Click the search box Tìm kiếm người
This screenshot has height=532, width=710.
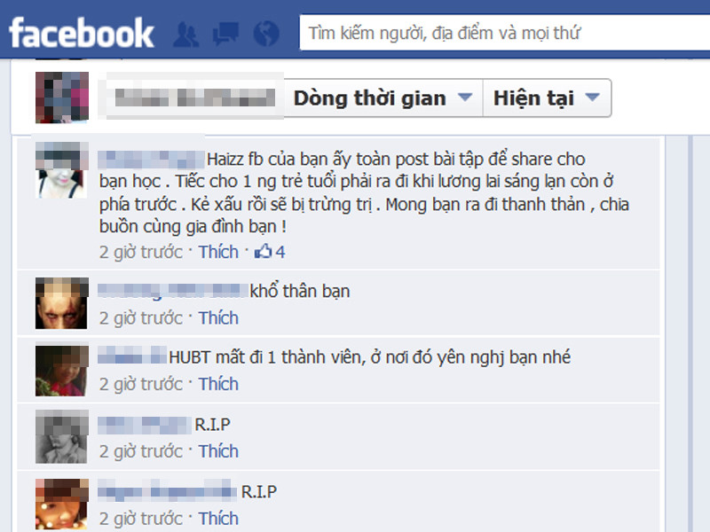point(504,33)
